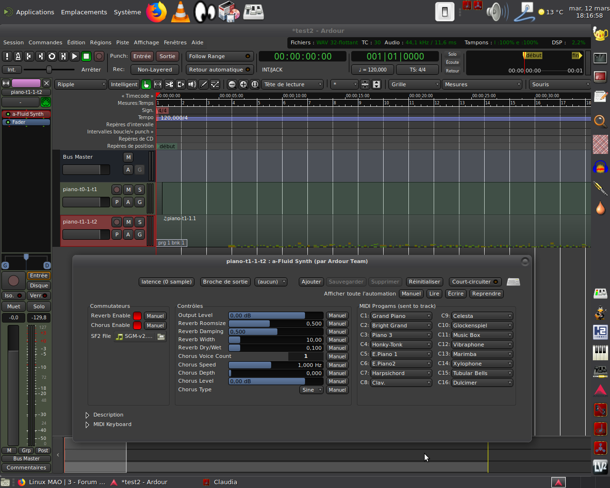Select the Cut (scissors) tool

169,84
